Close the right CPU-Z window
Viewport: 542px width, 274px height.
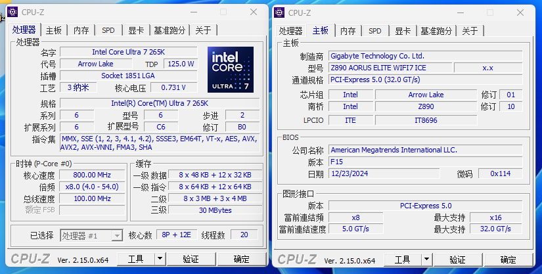pos(520,12)
